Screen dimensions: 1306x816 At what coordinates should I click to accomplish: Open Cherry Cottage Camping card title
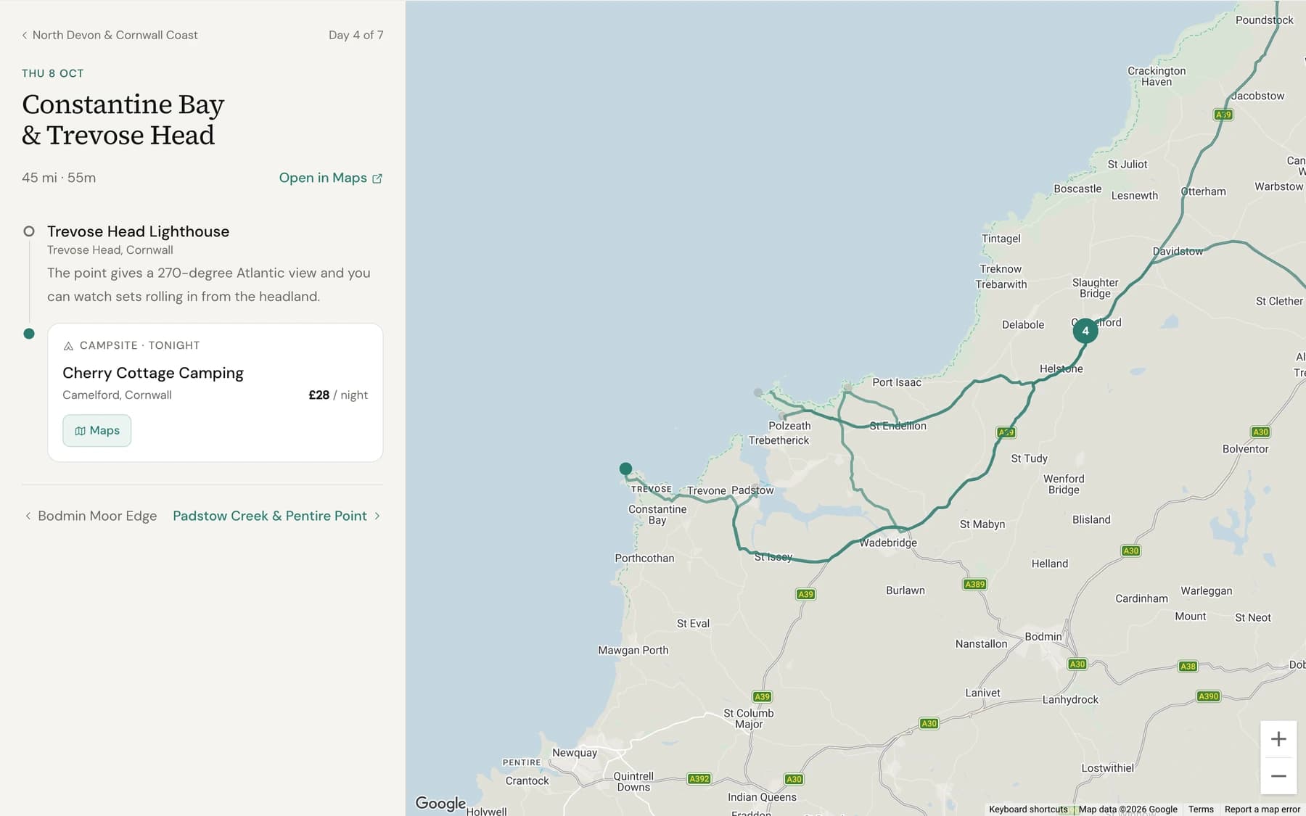tap(153, 373)
